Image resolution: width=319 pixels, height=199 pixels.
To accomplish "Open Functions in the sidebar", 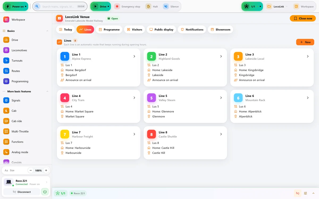I will (x=25, y=142).
